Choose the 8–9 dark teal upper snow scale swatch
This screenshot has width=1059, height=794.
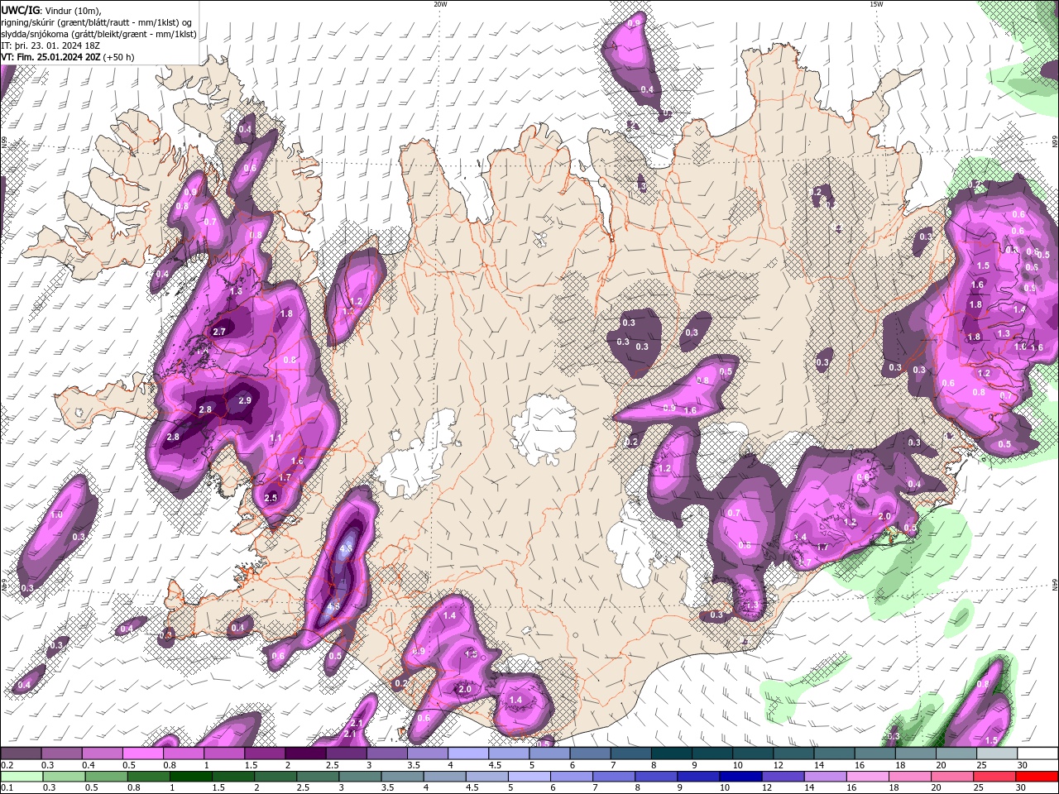pos(671,753)
